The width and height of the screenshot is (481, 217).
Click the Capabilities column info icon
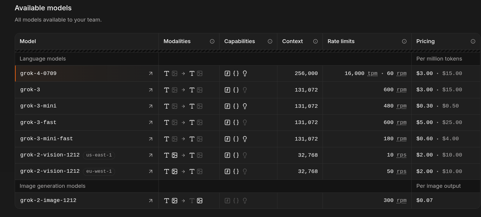pos(270,41)
